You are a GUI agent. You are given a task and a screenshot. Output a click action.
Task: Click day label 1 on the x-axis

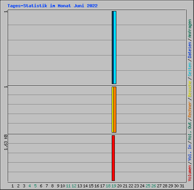pos(13,186)
